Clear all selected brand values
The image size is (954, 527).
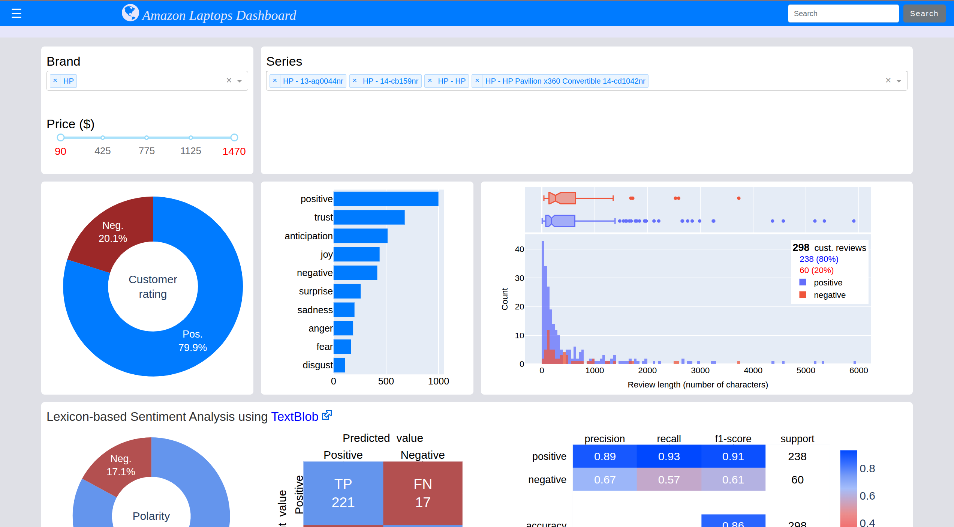[229, 80]
